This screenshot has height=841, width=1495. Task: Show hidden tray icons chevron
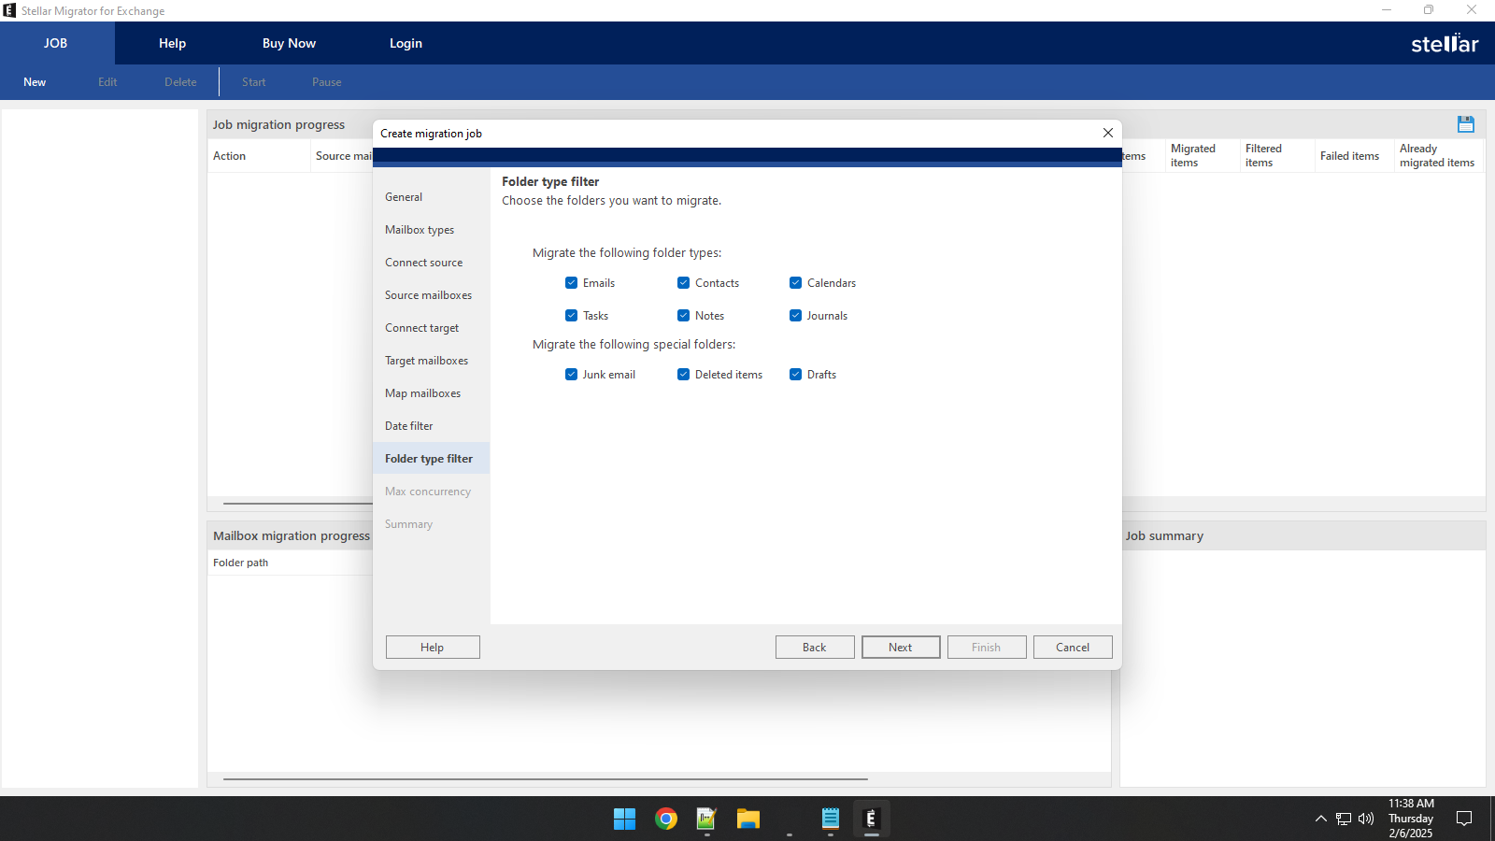pos(1320,819)
